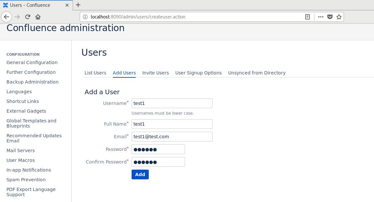Bookmark this page with the star icon
Image resolution: width=374 pixels, height=202 pixels.
point(339,17)
